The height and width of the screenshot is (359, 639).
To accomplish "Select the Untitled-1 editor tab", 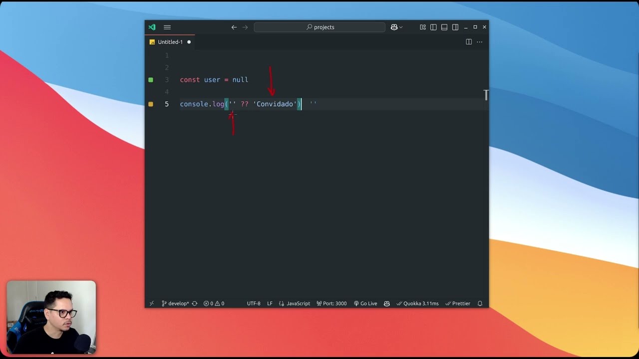I will click(x=170, y=42).
